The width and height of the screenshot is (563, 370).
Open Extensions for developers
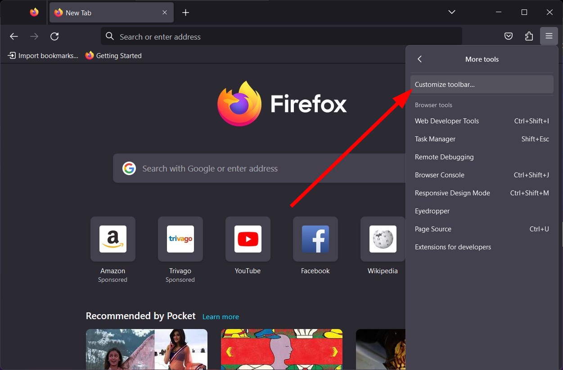pyautogui.click(x=482, y=247)
